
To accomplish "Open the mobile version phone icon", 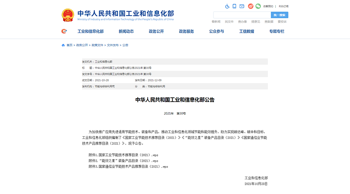I will pos(234,6).
